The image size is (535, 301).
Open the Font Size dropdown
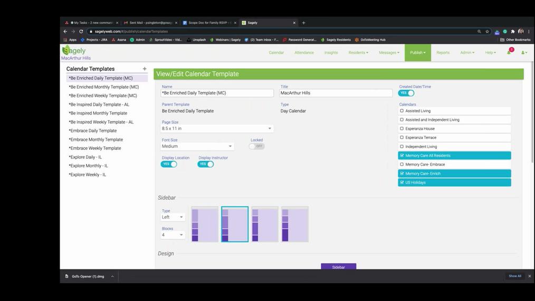click(197, 146)
